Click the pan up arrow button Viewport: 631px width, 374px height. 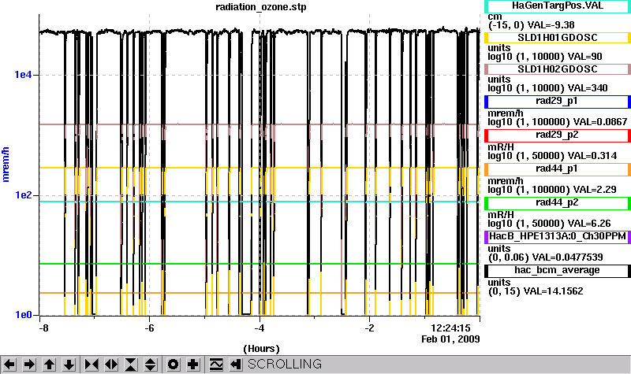pos(49,365)
